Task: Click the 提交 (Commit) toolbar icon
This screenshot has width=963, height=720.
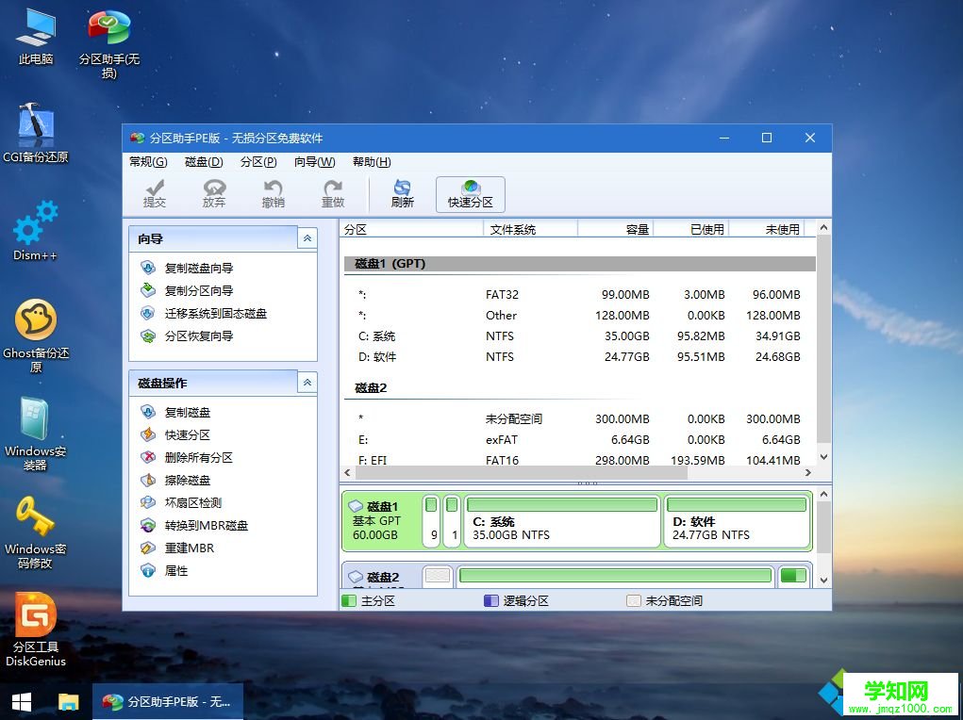Action: coord(154,193)
